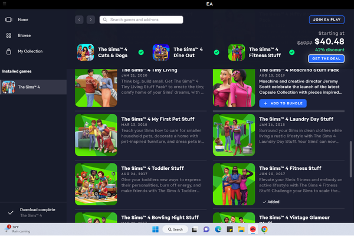Open the Windows Start button
Screen dimensions: 354x236
[x=155, y=230]
